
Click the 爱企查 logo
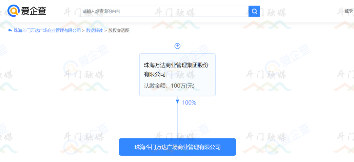tap(27, 11)
